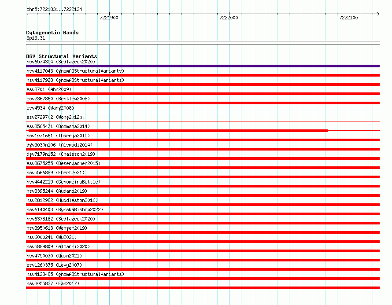
Task: Click the 7222100 ruler position
Action: point(348,18)
